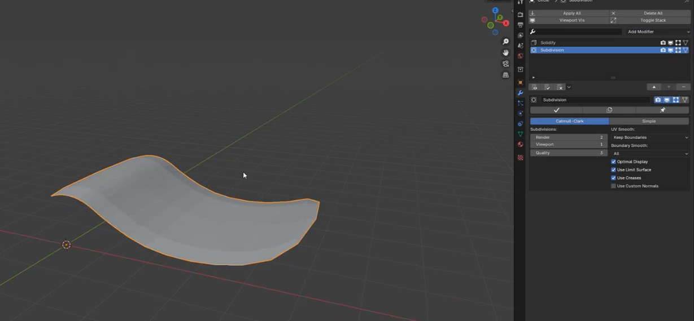Adjust the Render subdivisions field
Image resolution: width=694 pixels, height=321 pixels.
(569, 137)
